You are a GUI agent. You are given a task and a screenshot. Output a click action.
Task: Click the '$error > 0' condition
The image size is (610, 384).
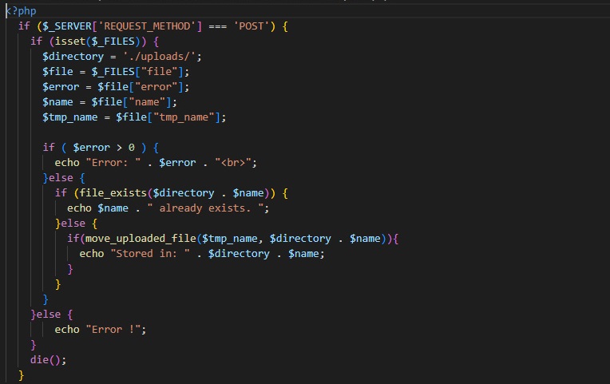(x=104, y=148)
